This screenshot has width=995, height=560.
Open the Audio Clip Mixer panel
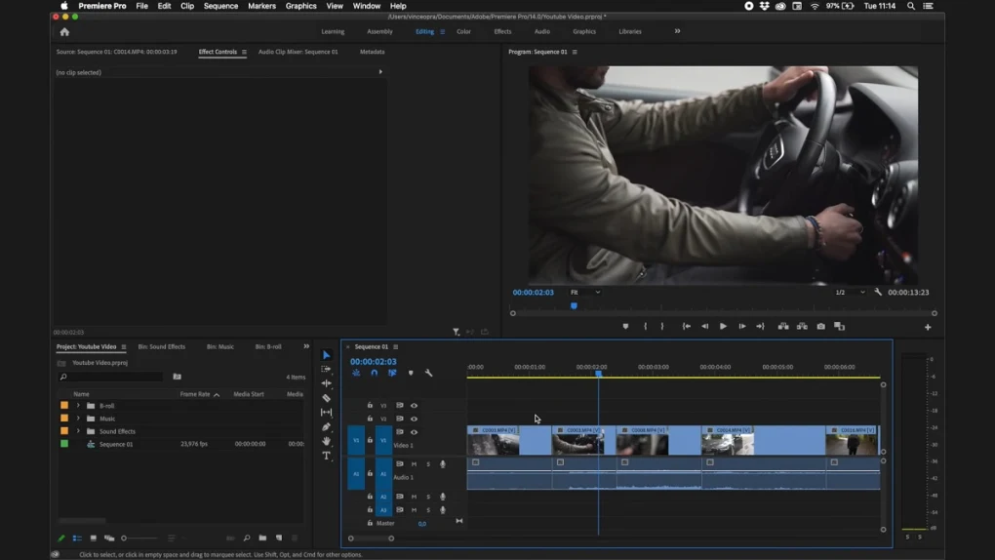298,52
